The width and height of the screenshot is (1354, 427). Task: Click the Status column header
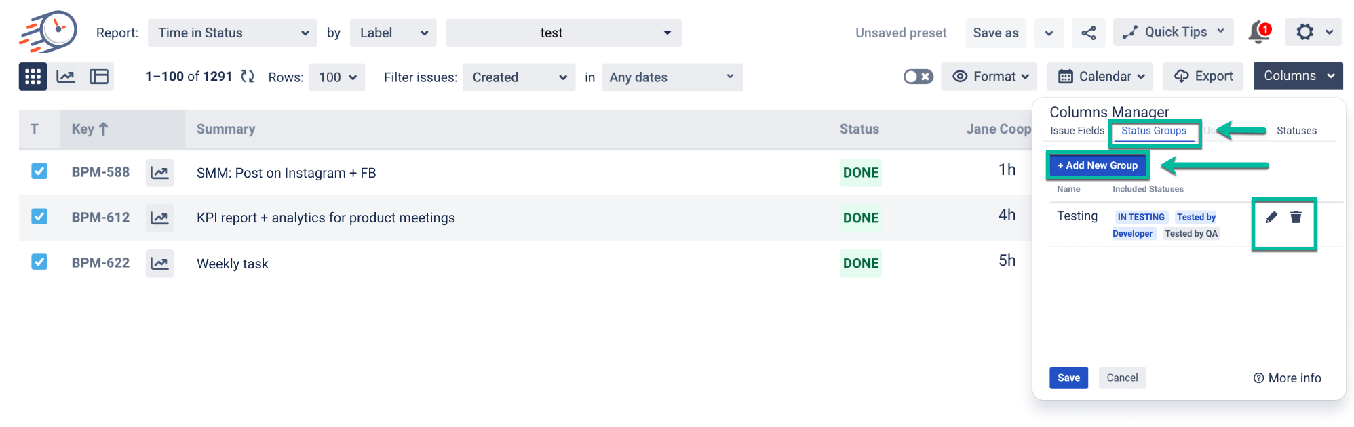click(859, 129)
